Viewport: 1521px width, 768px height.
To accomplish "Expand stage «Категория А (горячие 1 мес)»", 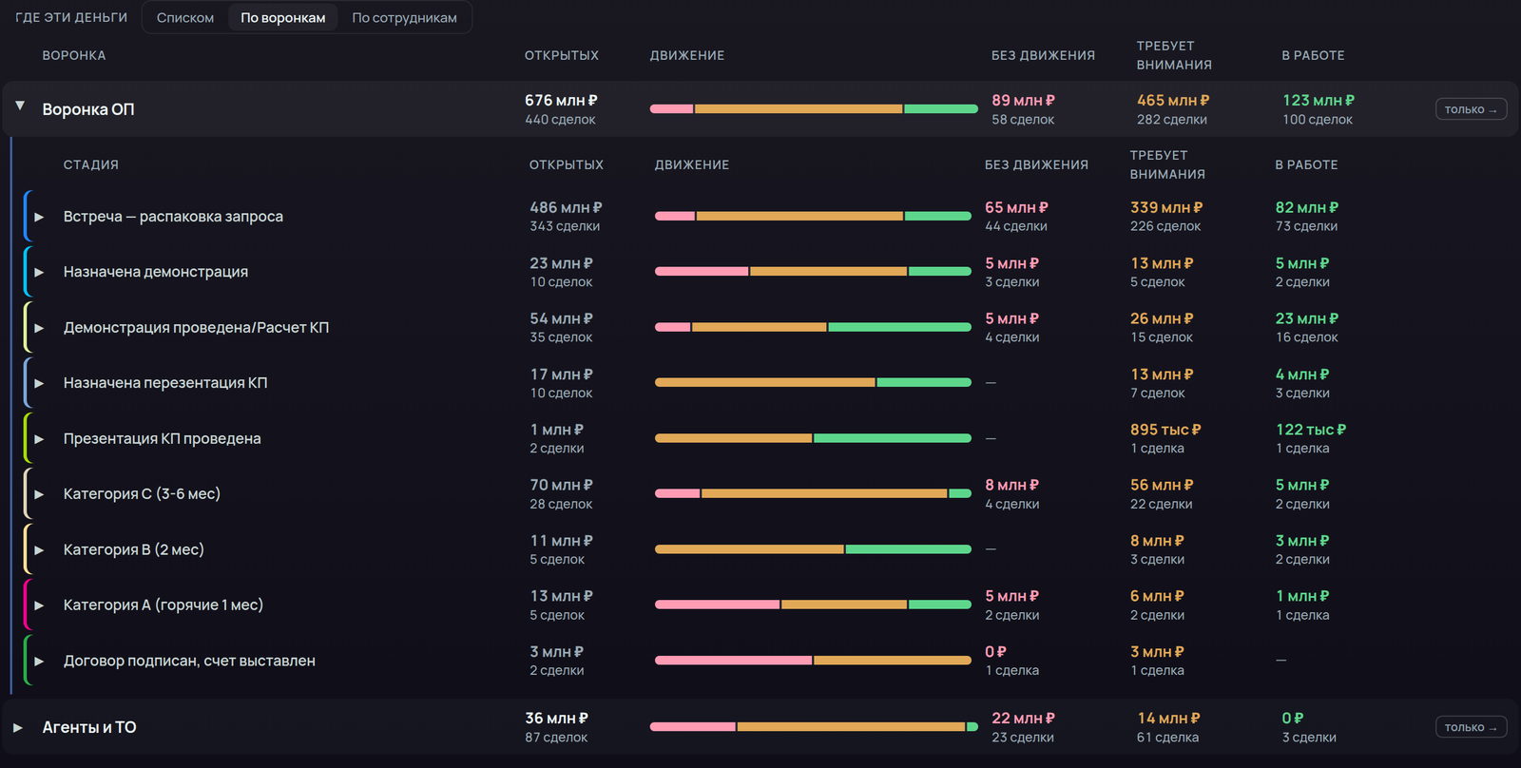I will (39, 605).
